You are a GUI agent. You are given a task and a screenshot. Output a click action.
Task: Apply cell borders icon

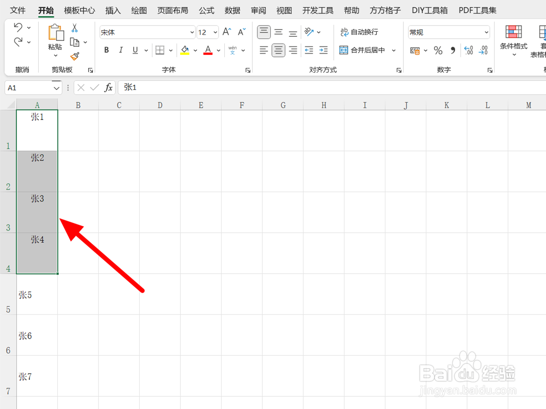coord(160,50)
